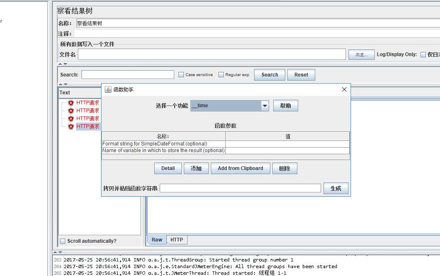Click the 值 column header
Viewport: 440px width, 276px height.
coord(288,136)
